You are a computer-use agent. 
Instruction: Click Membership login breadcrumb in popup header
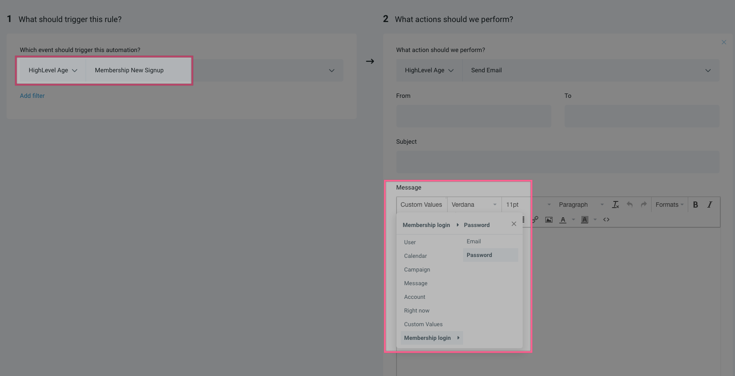point(426,225)
